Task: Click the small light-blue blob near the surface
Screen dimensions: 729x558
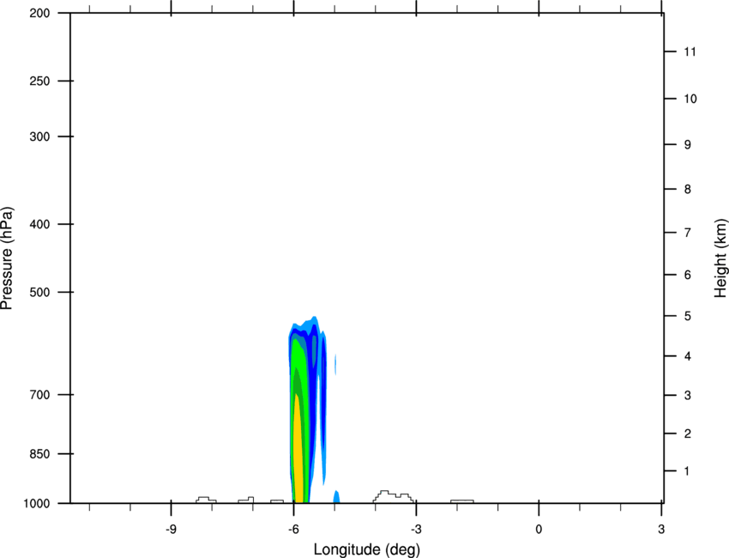Action: point(336,497)
